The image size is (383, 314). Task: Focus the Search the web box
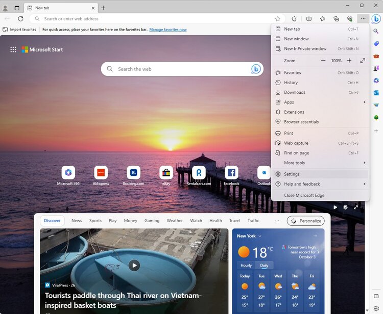point(182,69)
